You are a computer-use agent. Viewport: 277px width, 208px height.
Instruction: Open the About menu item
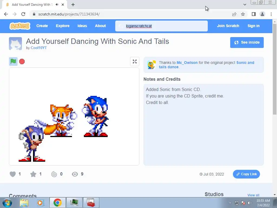click(x=100, y=26)
